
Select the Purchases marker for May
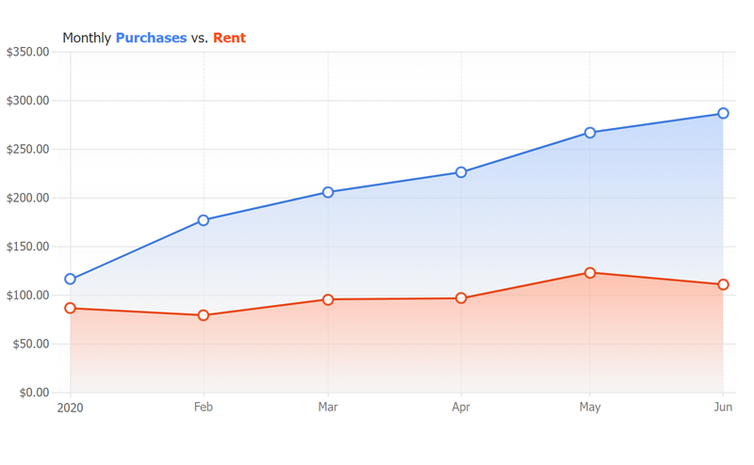(590, 133)
